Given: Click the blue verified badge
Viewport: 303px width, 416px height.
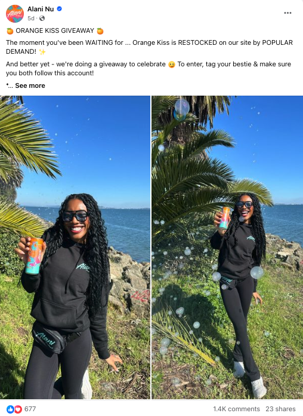Looking at the screenshot, I should coord(59,9).
